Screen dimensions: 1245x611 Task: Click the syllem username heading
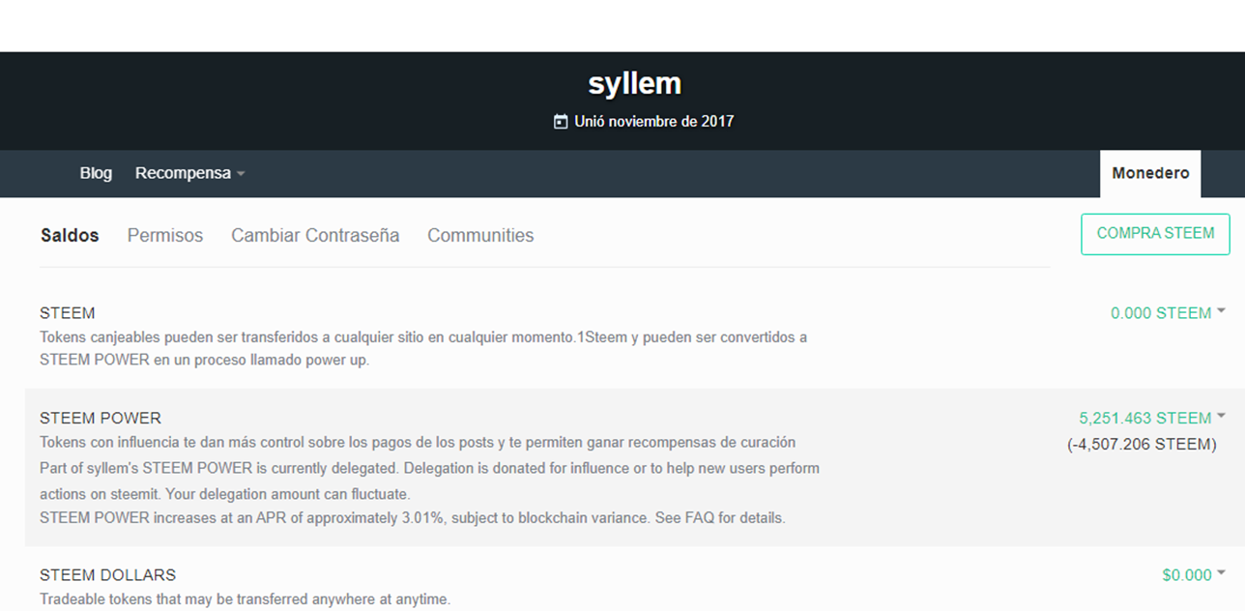(x=634, y=84)
